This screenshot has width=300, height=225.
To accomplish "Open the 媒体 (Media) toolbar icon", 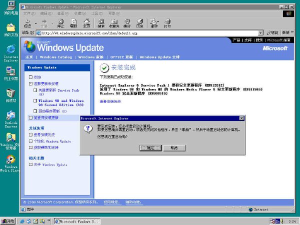I will click(x=127, y=23).
